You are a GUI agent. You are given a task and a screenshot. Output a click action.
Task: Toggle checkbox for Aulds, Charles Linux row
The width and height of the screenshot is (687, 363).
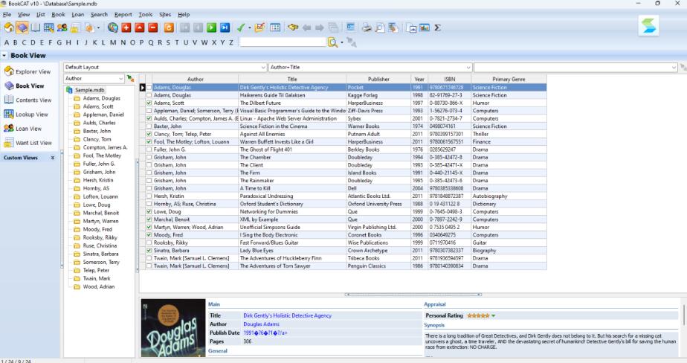coord(149,118)
